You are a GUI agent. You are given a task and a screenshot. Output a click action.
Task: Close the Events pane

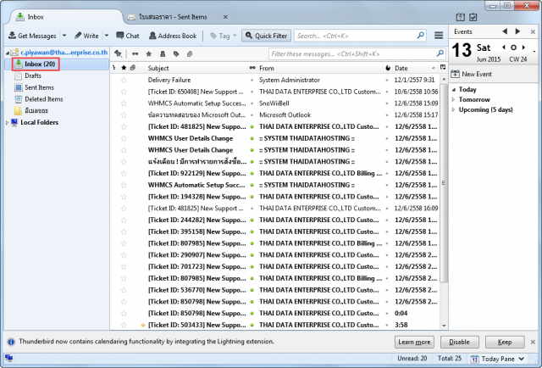(533, 32)
